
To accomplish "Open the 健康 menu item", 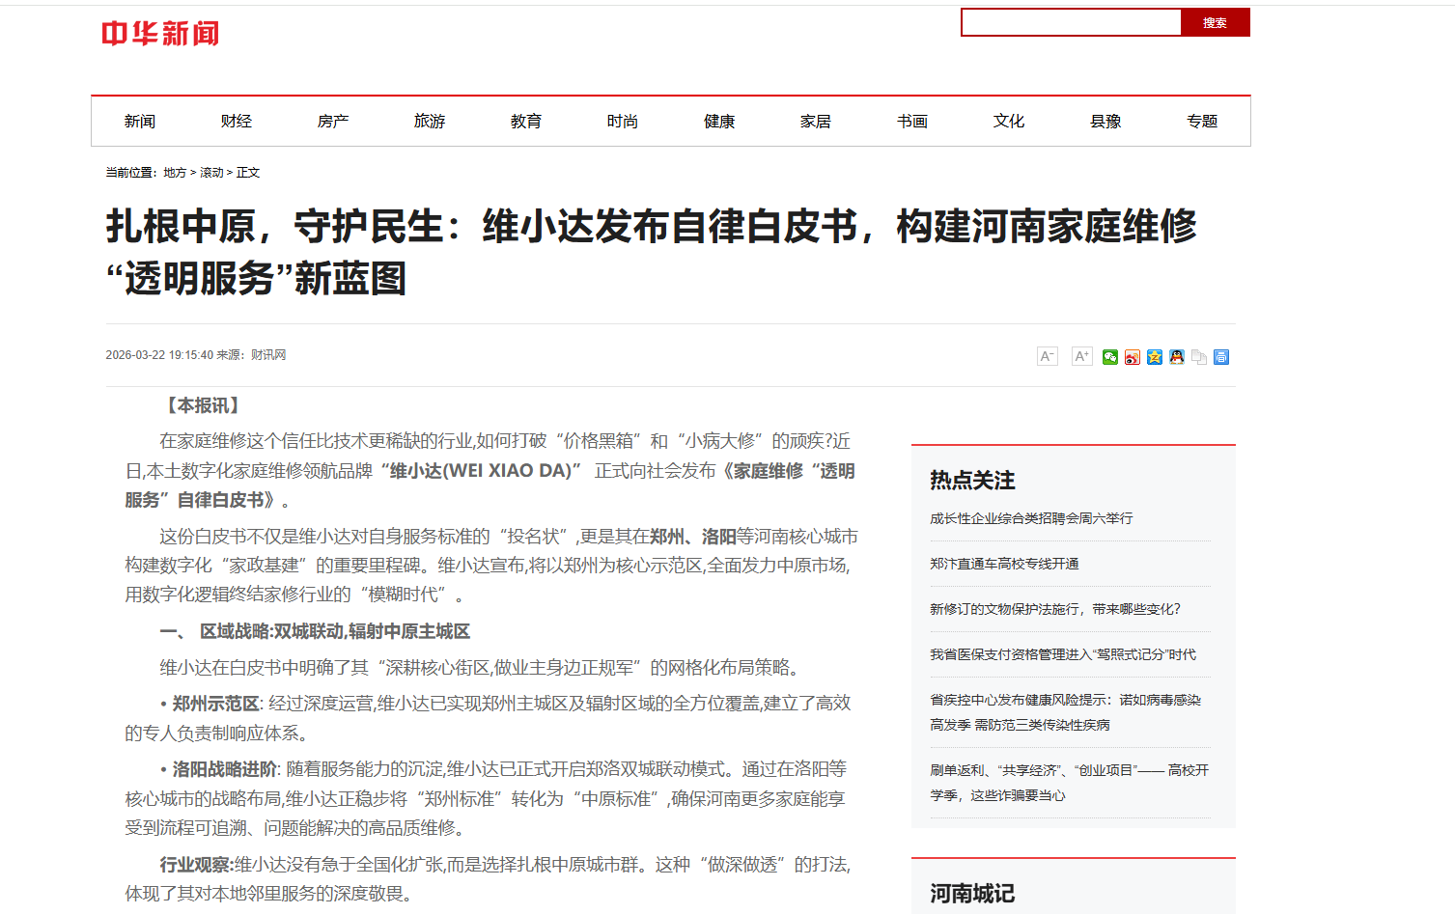I will click(719, 121).
